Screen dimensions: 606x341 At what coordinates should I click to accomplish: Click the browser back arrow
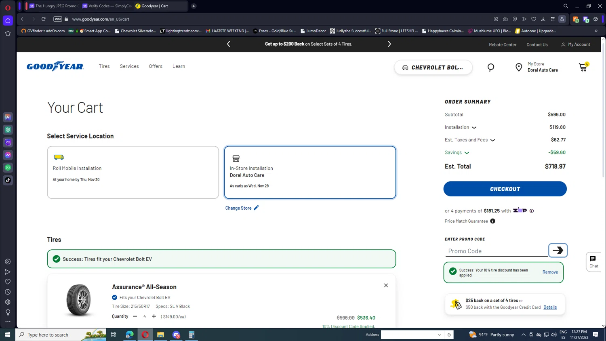point(22,19)
